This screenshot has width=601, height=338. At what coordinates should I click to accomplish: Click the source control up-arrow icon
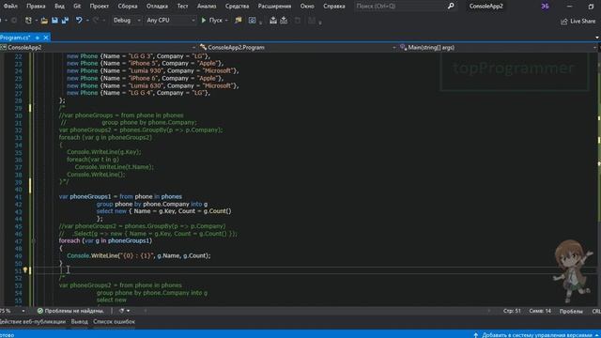pyautogui.click(x=476, y=335)
